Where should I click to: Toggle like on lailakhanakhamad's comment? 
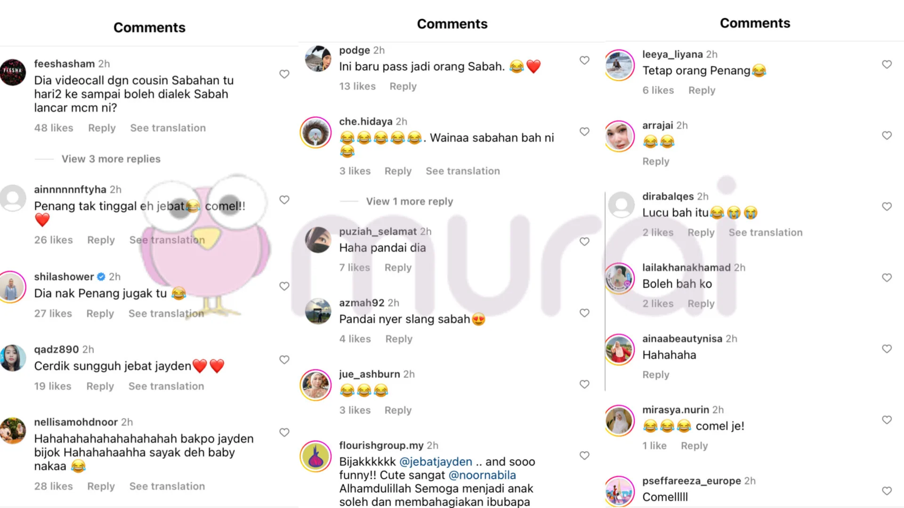887,278
